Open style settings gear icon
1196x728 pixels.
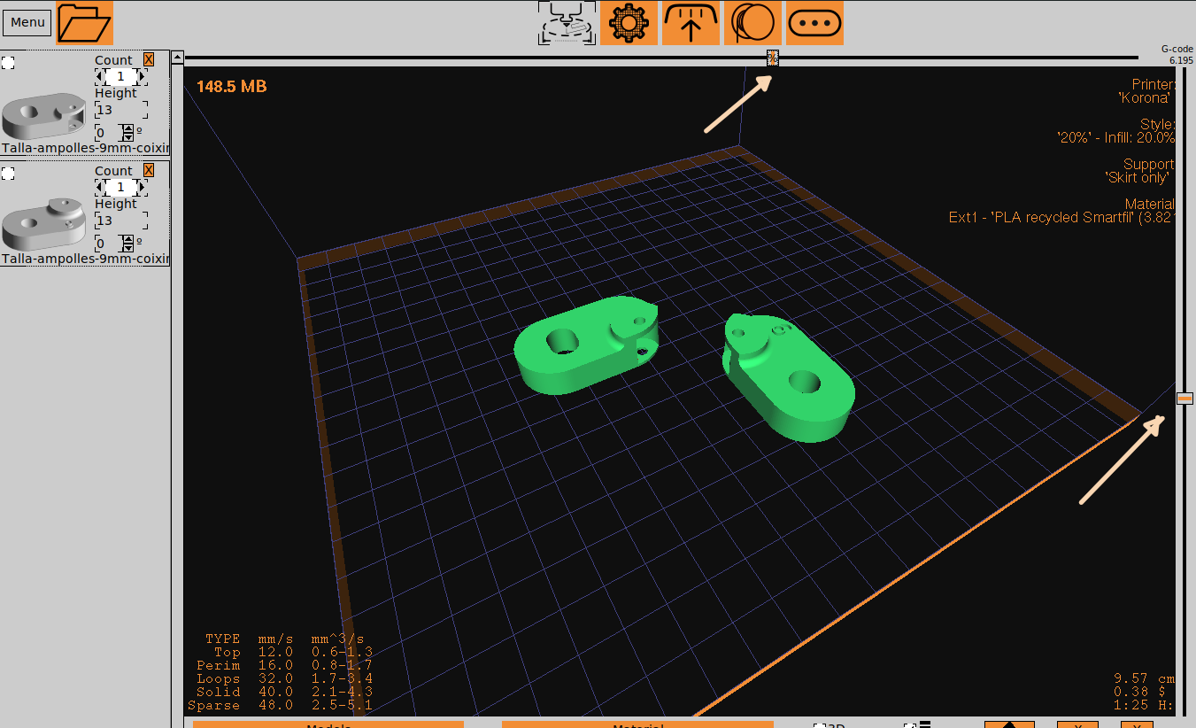click(629, 23)
